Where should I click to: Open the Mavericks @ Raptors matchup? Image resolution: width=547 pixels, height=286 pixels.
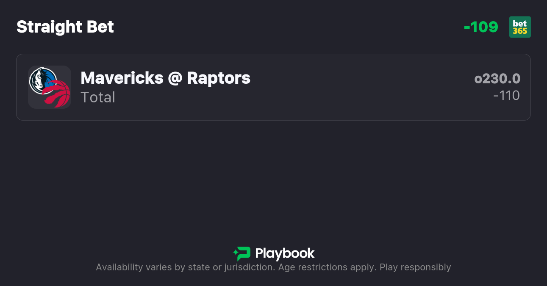pos(165,78)
